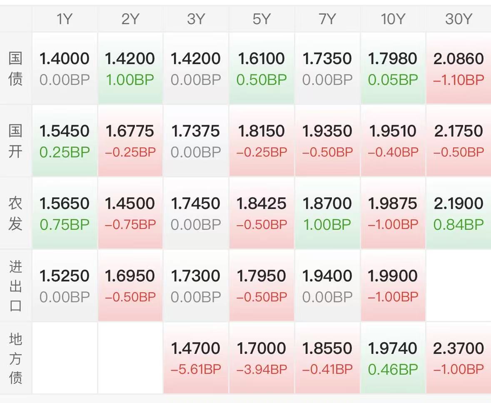Screen dimensions: 491x403
Task: Select the 1Y column header
Action: 65,19
